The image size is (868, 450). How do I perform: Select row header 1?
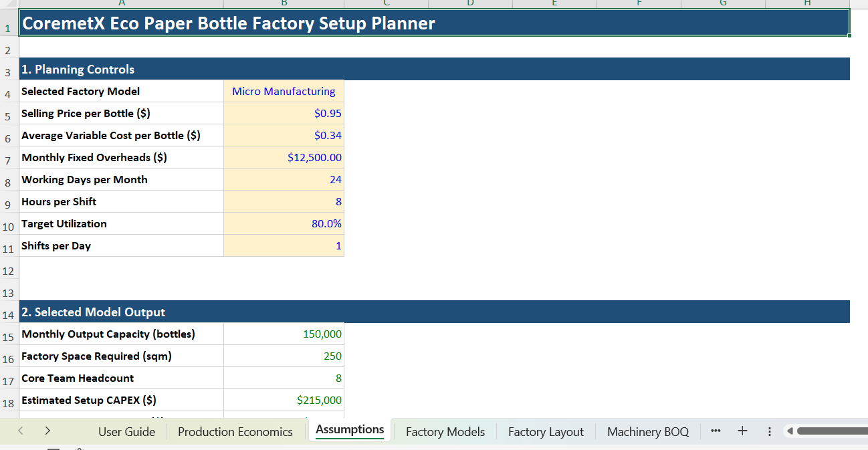point(9,23)
